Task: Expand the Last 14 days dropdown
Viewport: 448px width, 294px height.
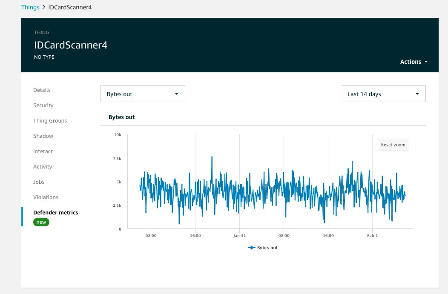Action: 383,94
